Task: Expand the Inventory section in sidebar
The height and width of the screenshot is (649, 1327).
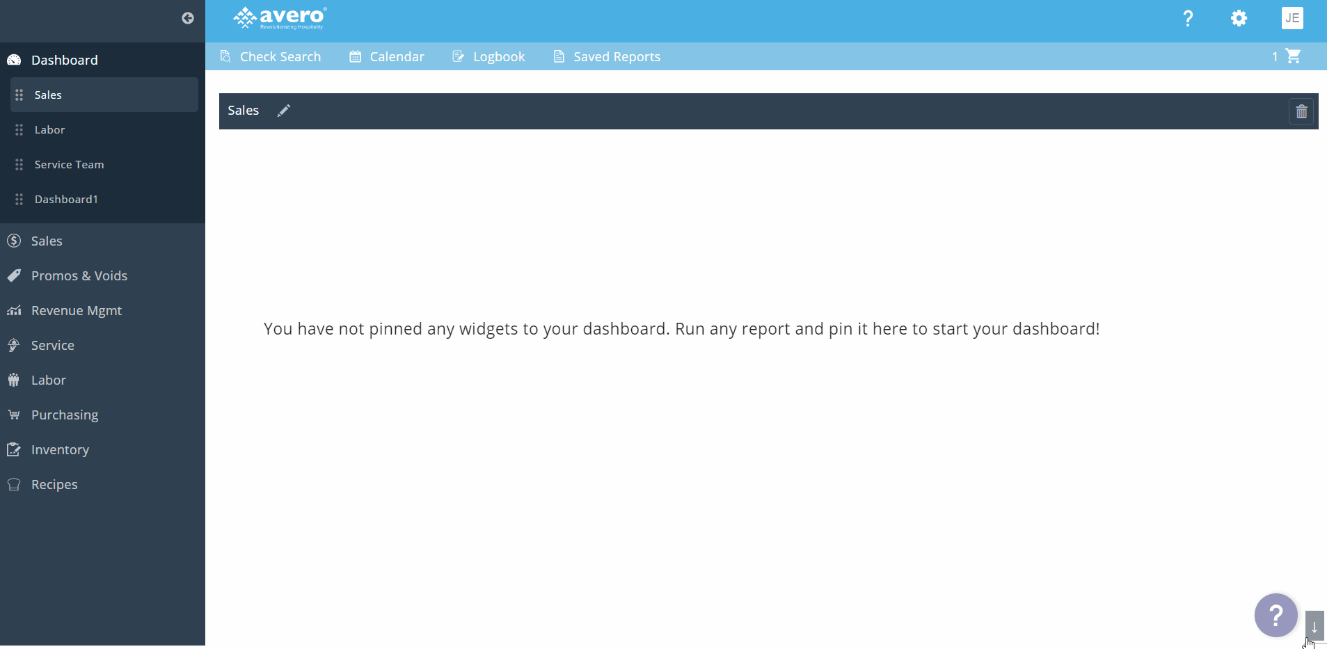Action: point(60,450)
